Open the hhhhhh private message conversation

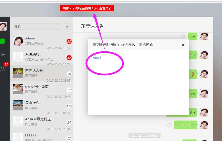42,137
